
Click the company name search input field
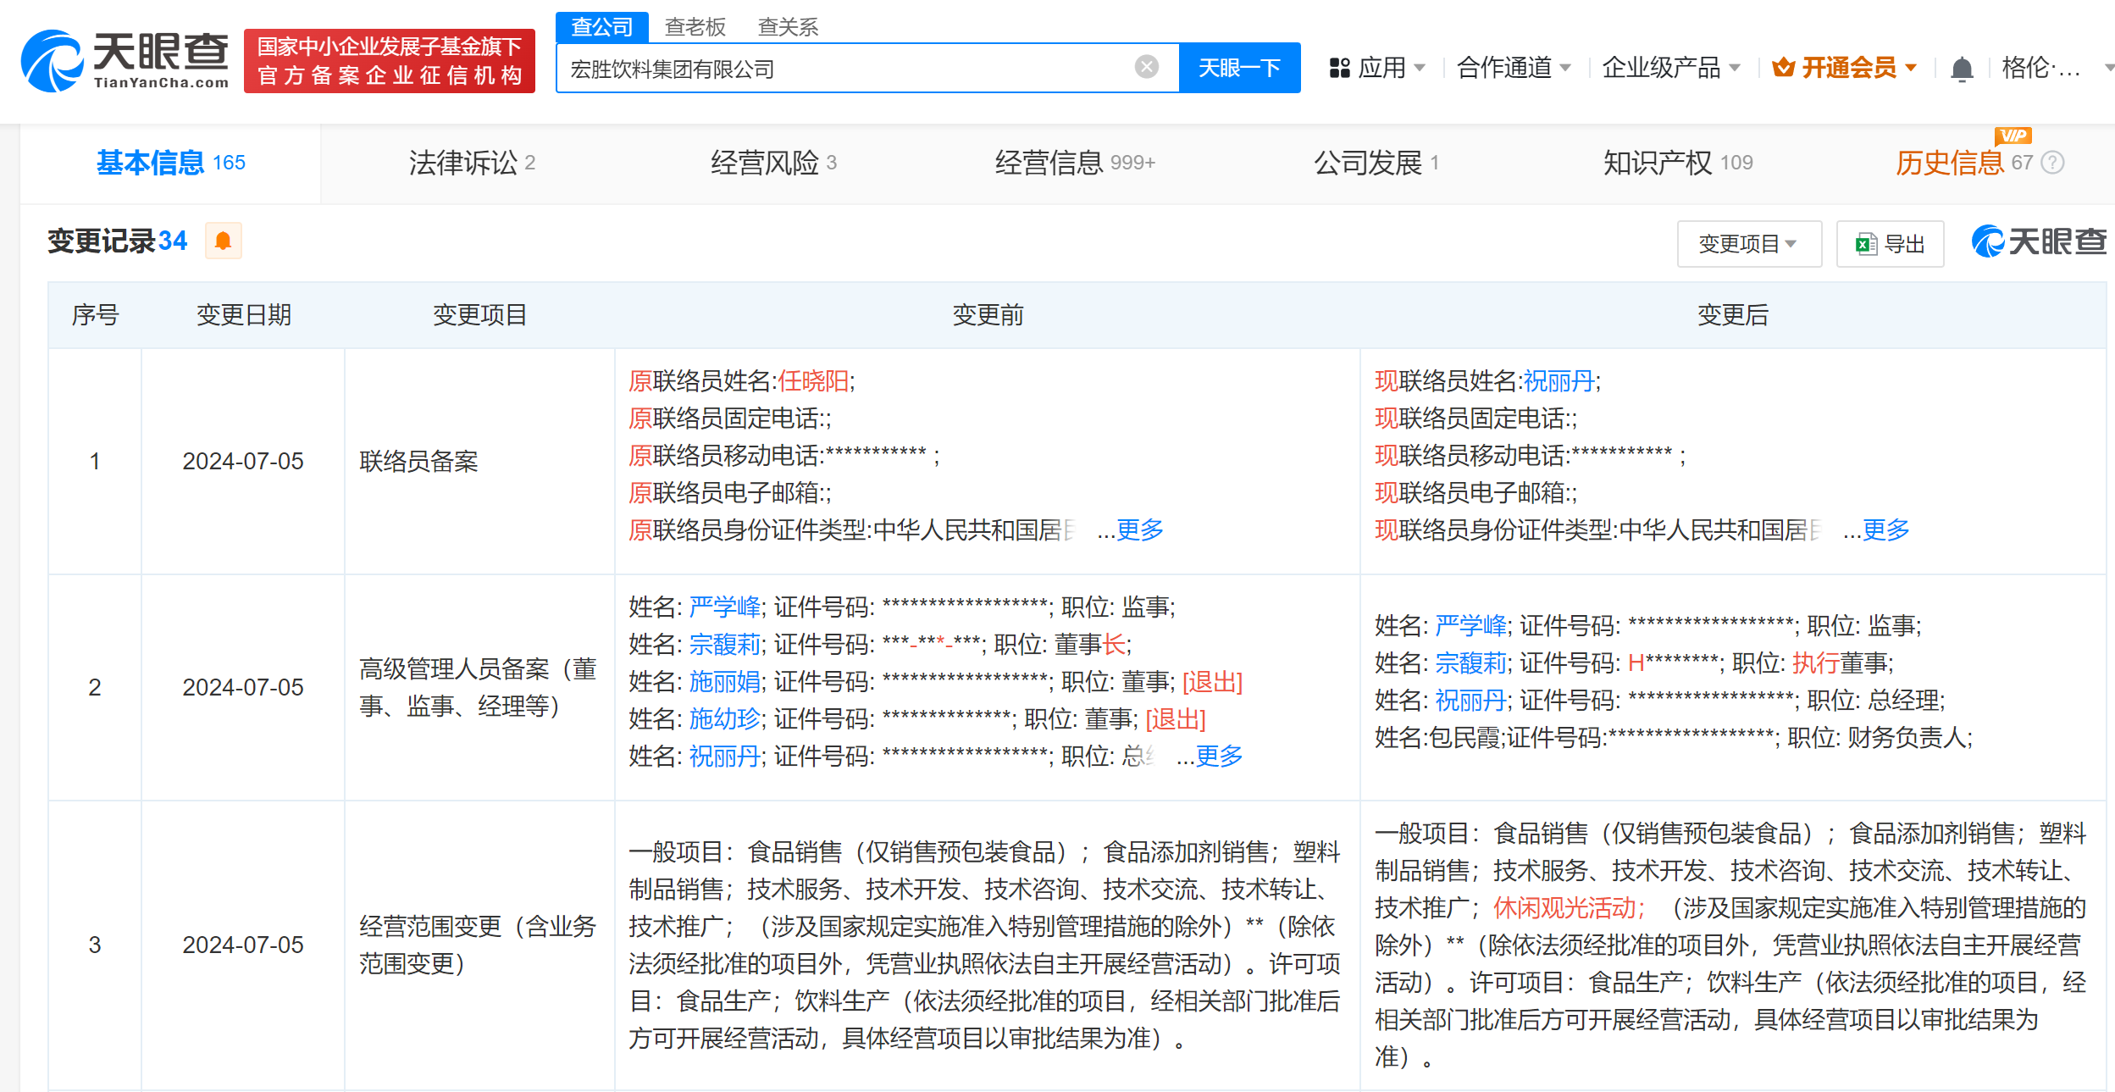click(847, 69)
